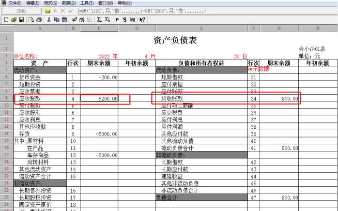Click the context help arrow-question icon

coord(142,20)
